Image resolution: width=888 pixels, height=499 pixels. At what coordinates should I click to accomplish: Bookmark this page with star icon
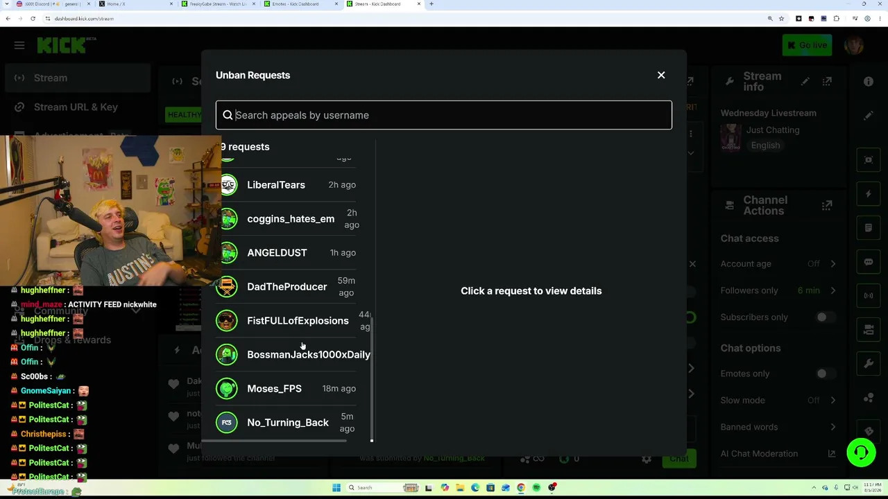pyautogui.click(x=782, y=19)
